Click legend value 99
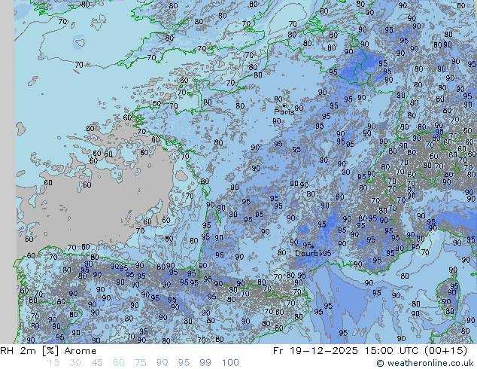477x369 pixels. (205, 363)
